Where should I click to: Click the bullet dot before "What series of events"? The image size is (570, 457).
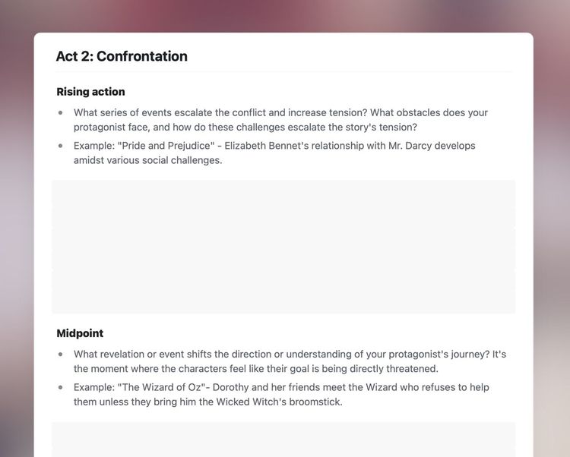(x=61, y=113)
